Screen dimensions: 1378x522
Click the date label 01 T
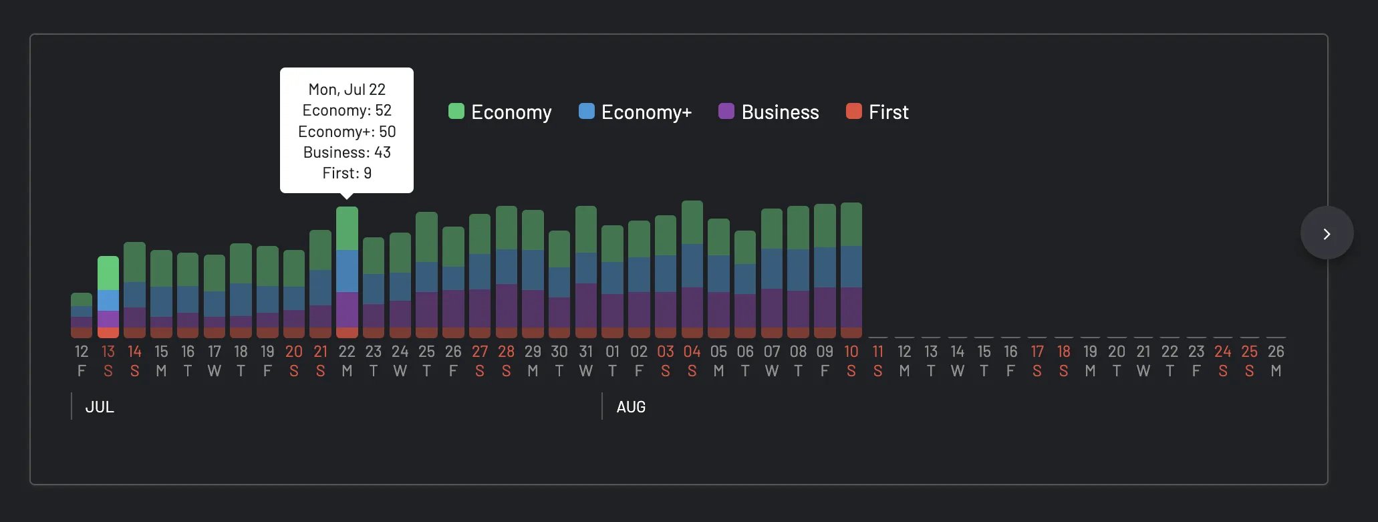(612, 361)
